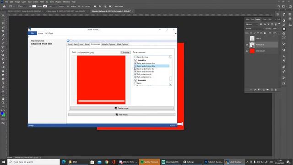The width and height of the screenshot is (293, 165).
Task: Click the foreground color swatch
Action: tap(2, 113)
